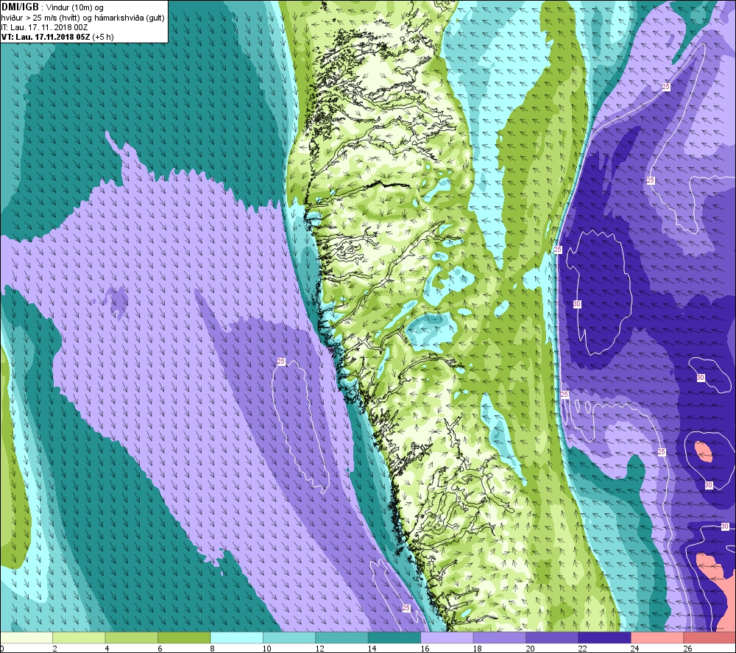Pick the light teal 10–12 m/s legend swatch
Screen dimensions: 736x653
pos(289,638)
